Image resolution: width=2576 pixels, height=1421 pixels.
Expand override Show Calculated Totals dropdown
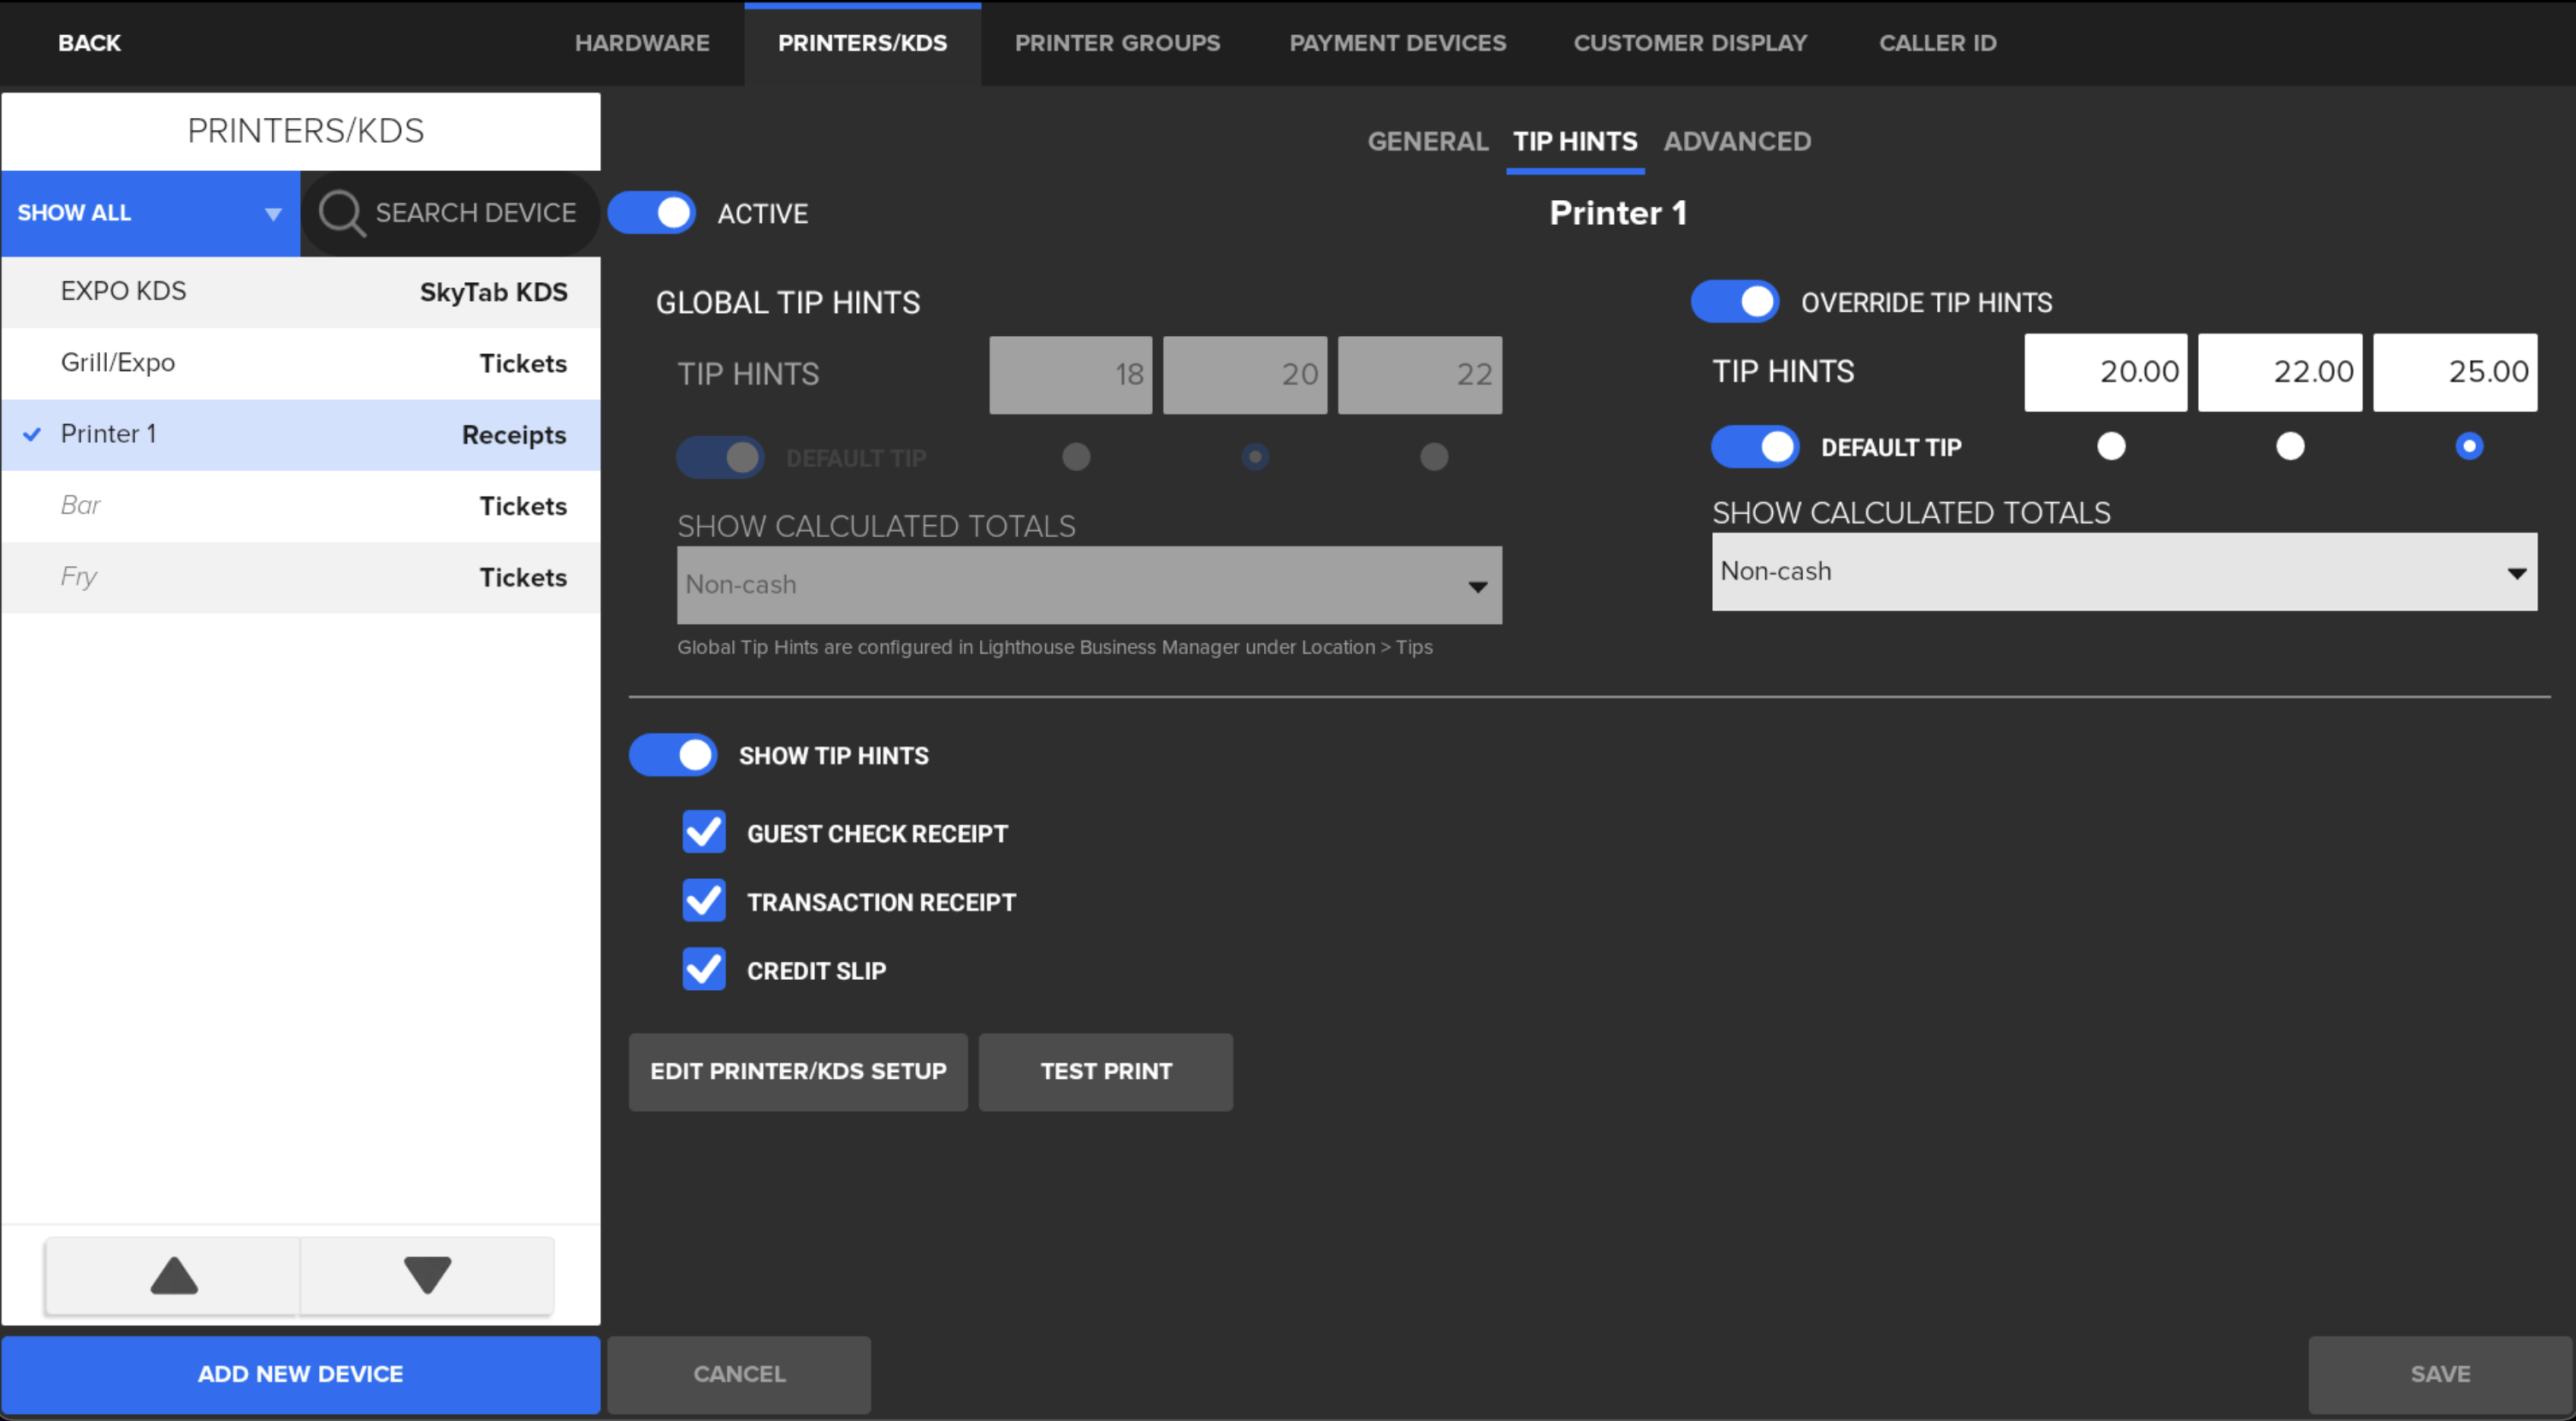pos(2124,572)
